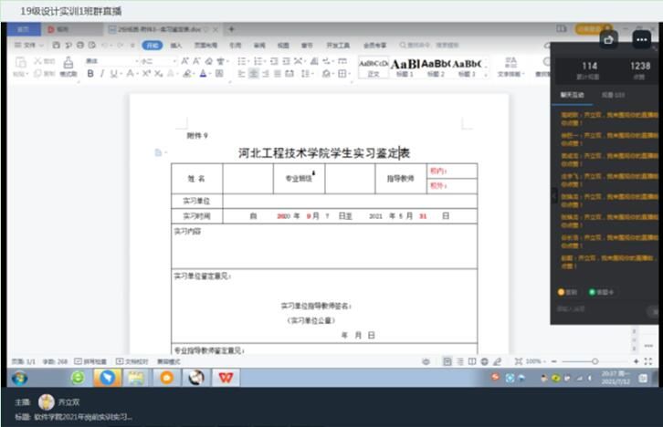This screenshot has width=663, height=427.
Task: Click the 签到 button in the chat panel
Action: coord(568,292)
